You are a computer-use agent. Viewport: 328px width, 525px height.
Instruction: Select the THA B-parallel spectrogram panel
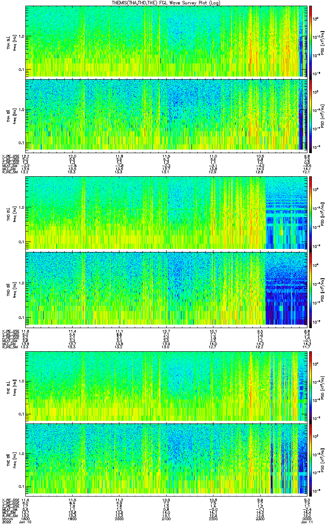pyautogui.click(x=166, y=114)
